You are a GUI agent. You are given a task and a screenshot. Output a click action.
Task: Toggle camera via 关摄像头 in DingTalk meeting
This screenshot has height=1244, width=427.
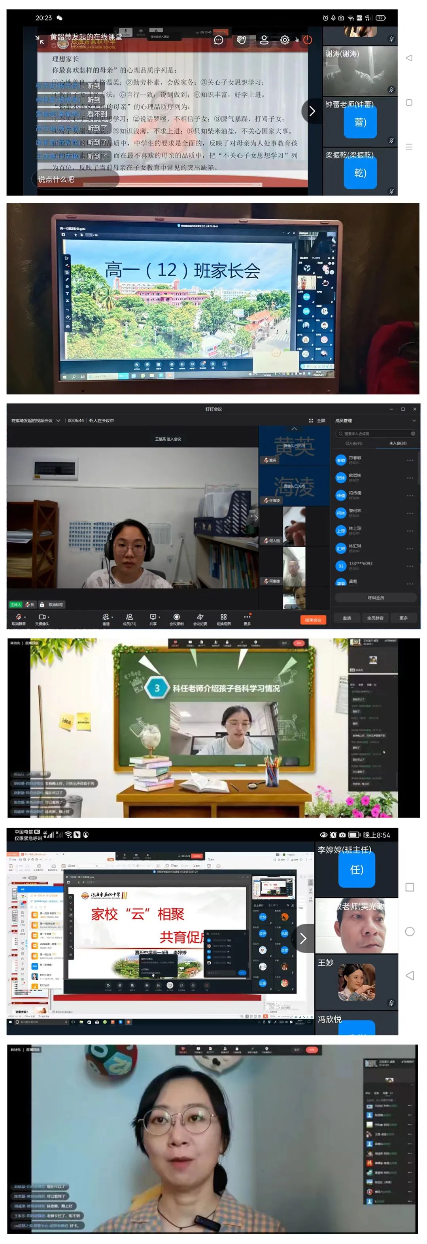pyautogui.click(x=42, y=619)
